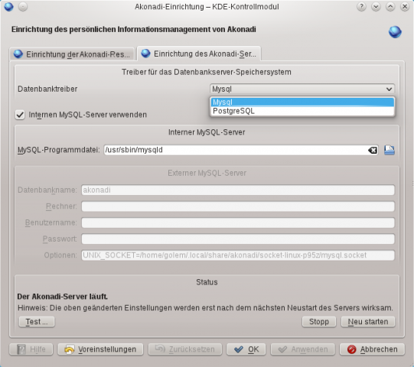Click the Optionen field with UNIX_SOCKET value
Screen dimensions: 414x367
point(238,255)
